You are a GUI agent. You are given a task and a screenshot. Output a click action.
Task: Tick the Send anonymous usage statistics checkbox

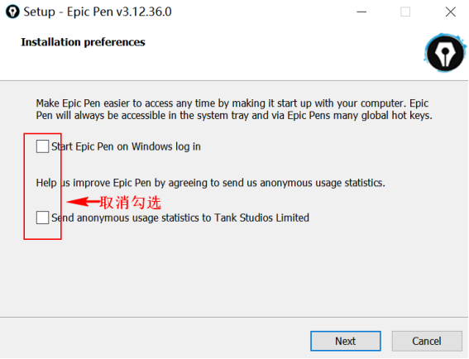(42, 218)
